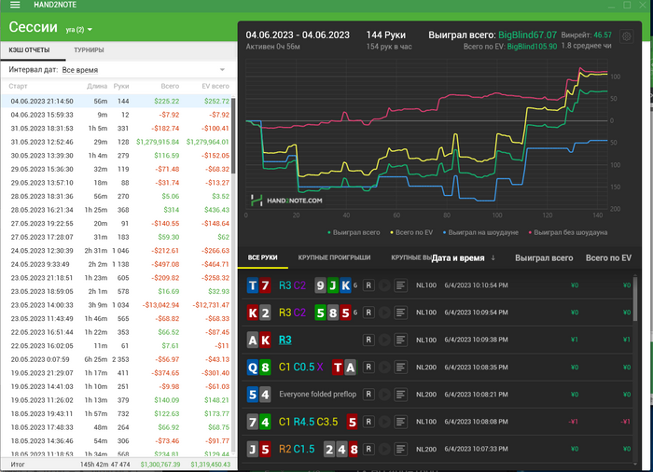Sort sessions by the 'Старт' column header
Screen dimensions: 653x472
click(x=18, y=86)
